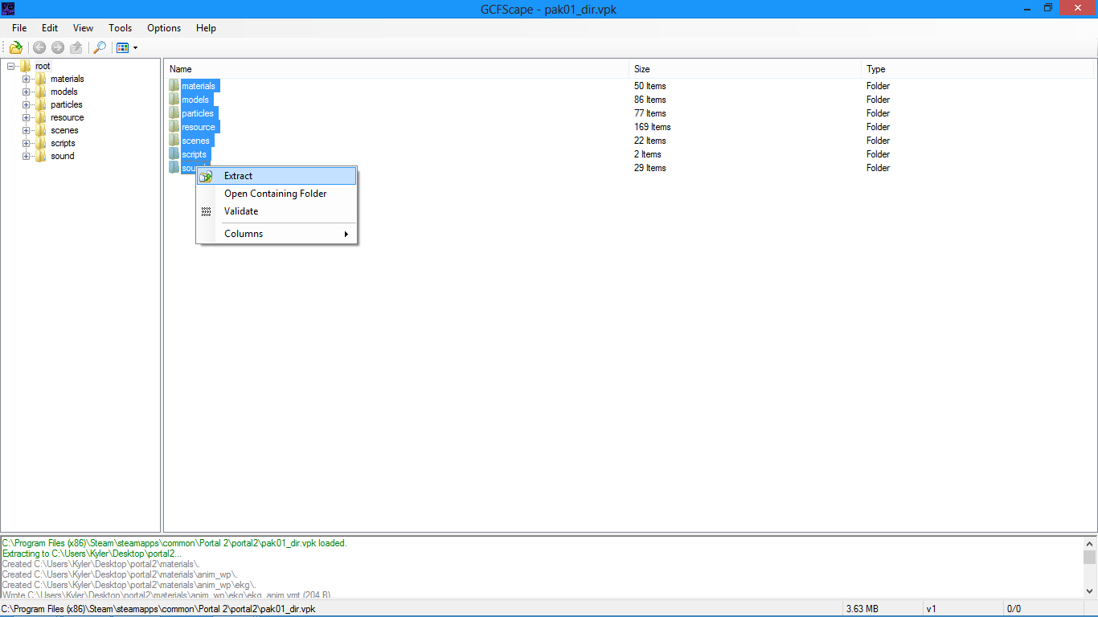Expand the models tree node
1098x617 pixels.
tap(27, 92)
